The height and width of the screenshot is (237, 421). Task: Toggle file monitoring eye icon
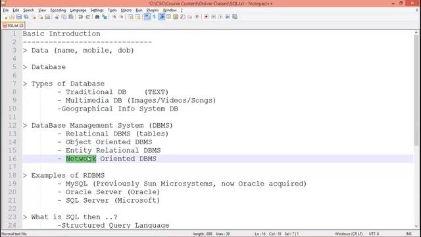click(197, 16)
